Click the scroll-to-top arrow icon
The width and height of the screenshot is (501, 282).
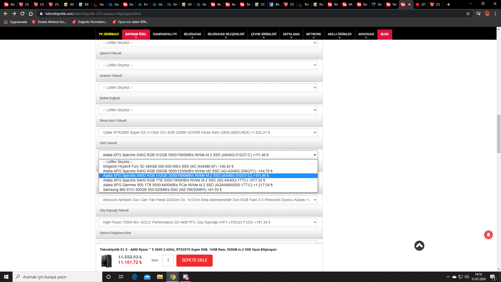click(x=419, y=246)
